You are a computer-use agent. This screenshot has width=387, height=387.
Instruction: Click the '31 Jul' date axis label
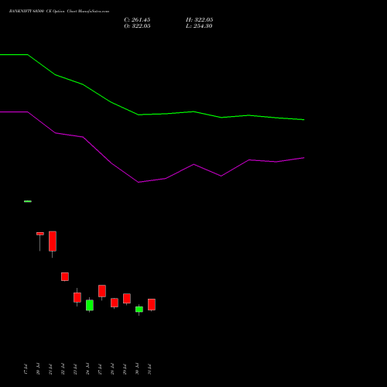[x=149, y=369]
